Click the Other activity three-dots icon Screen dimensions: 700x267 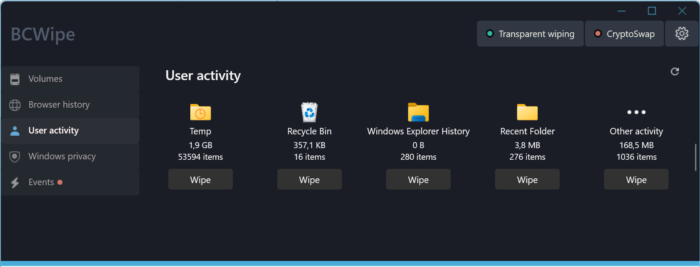coord(636,112)
